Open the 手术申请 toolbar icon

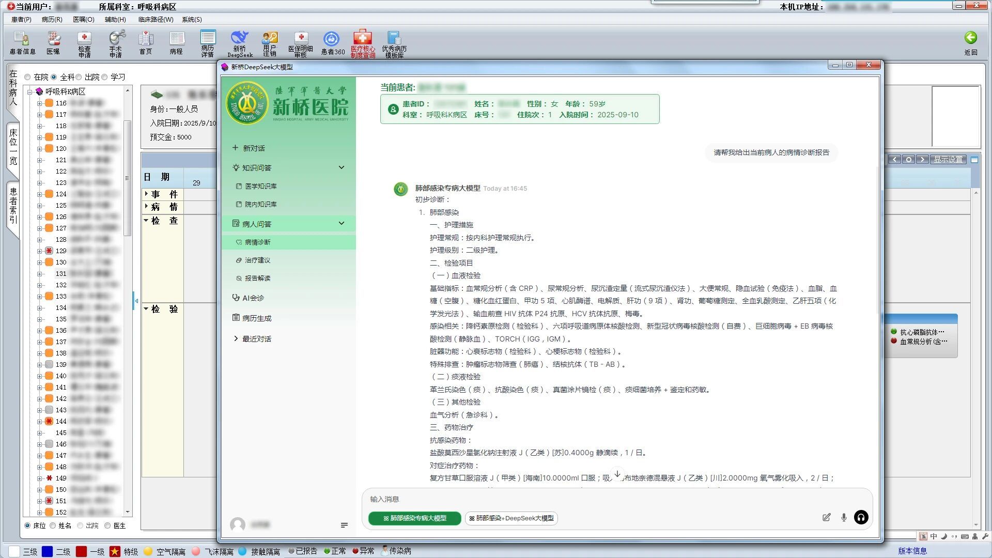(x=116, y=43)
